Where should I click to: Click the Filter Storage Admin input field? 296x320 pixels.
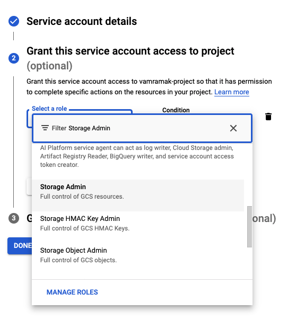tap(142, 128)
